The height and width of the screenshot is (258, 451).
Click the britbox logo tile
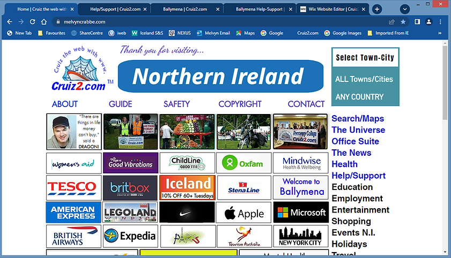pos(130,188)
